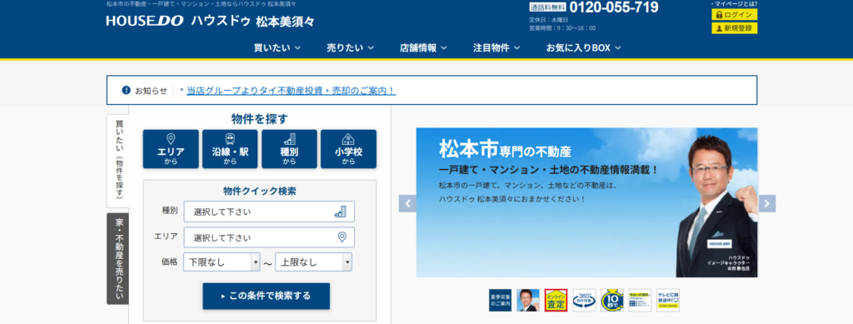Open the マイページとは? link

click(x=734, y=4)
